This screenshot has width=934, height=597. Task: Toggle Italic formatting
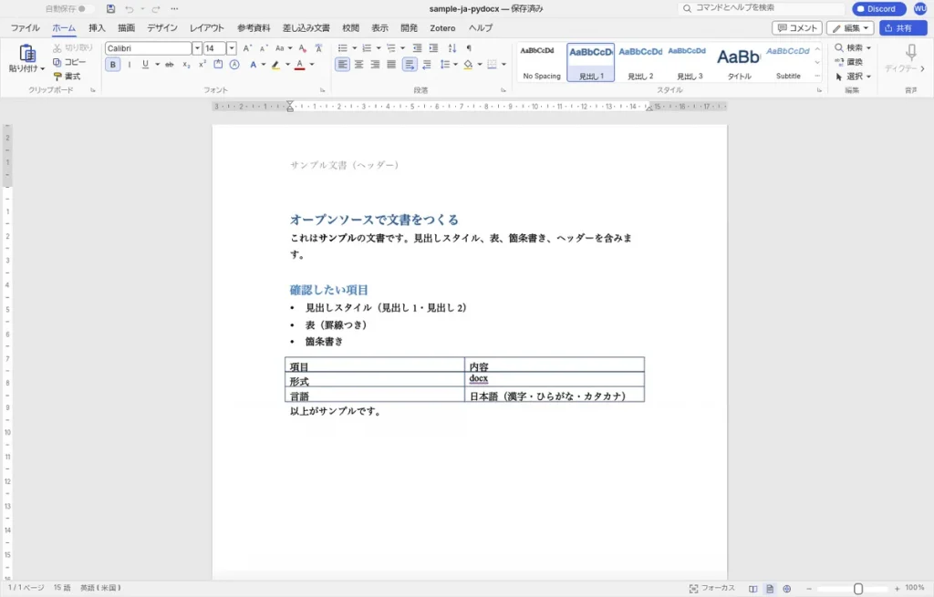click(x=130, y=65)
